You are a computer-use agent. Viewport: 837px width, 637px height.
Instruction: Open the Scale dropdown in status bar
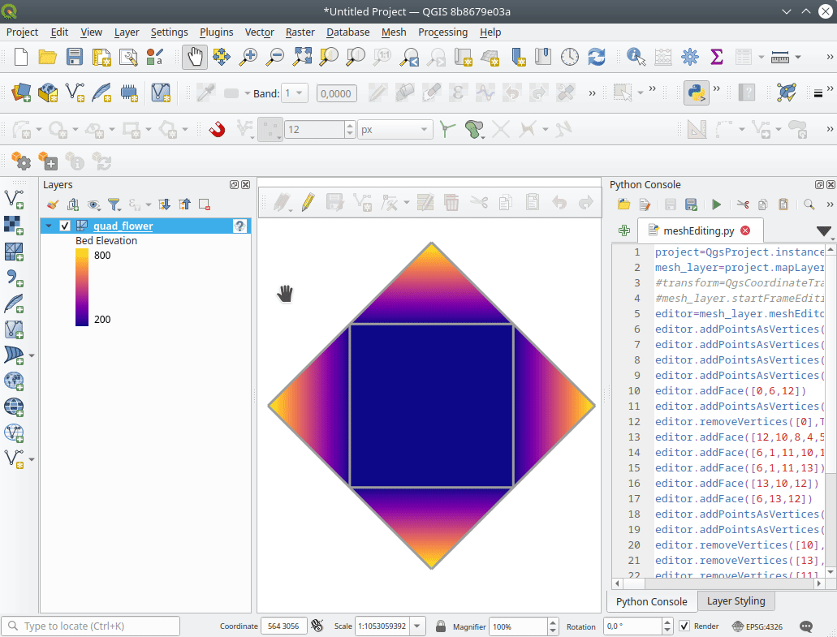click(417, 626)
